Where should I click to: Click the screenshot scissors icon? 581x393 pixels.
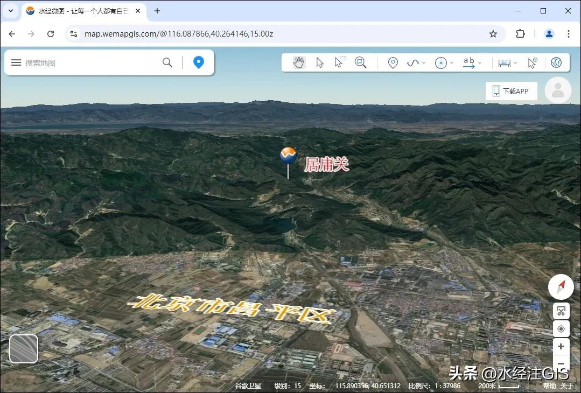pyautogui.click(x=561, y=311)
